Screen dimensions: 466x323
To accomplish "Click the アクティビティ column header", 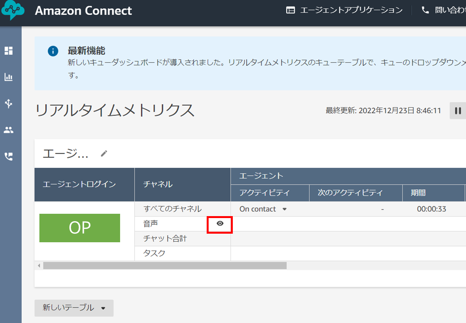I will pyautogui.click(x=270, y=193).
